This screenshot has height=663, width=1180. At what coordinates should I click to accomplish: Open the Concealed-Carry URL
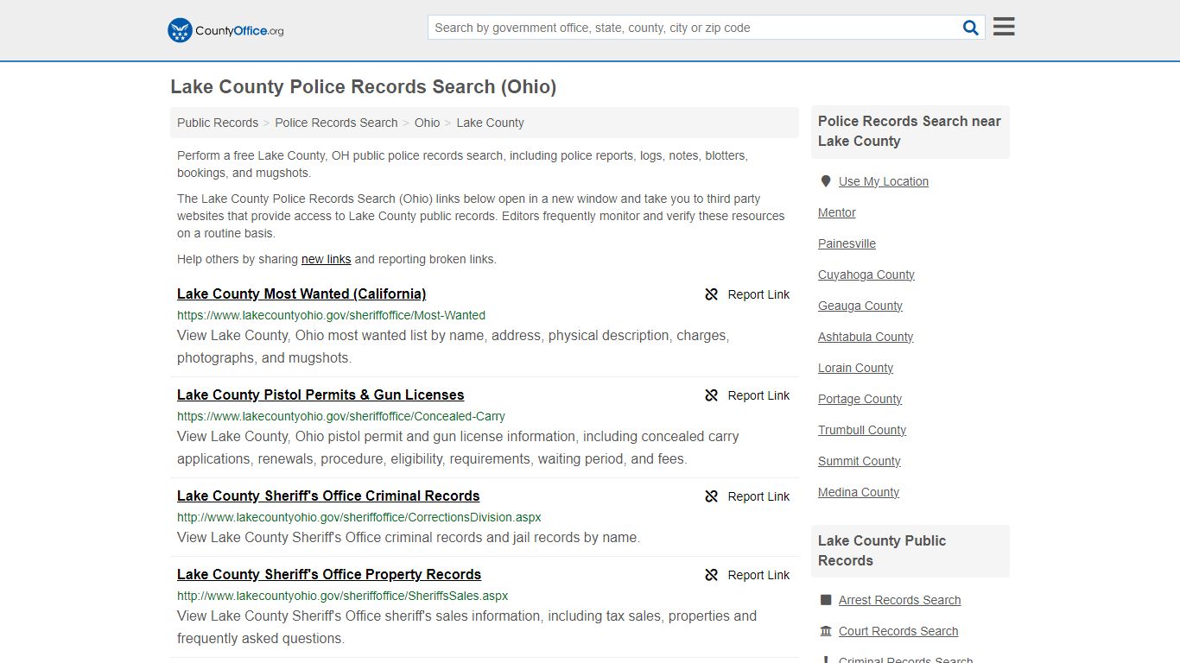(341, 416)
